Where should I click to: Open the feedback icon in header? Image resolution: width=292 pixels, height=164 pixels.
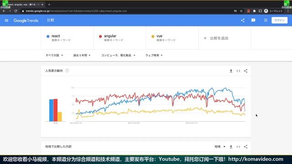pos(253,20)
